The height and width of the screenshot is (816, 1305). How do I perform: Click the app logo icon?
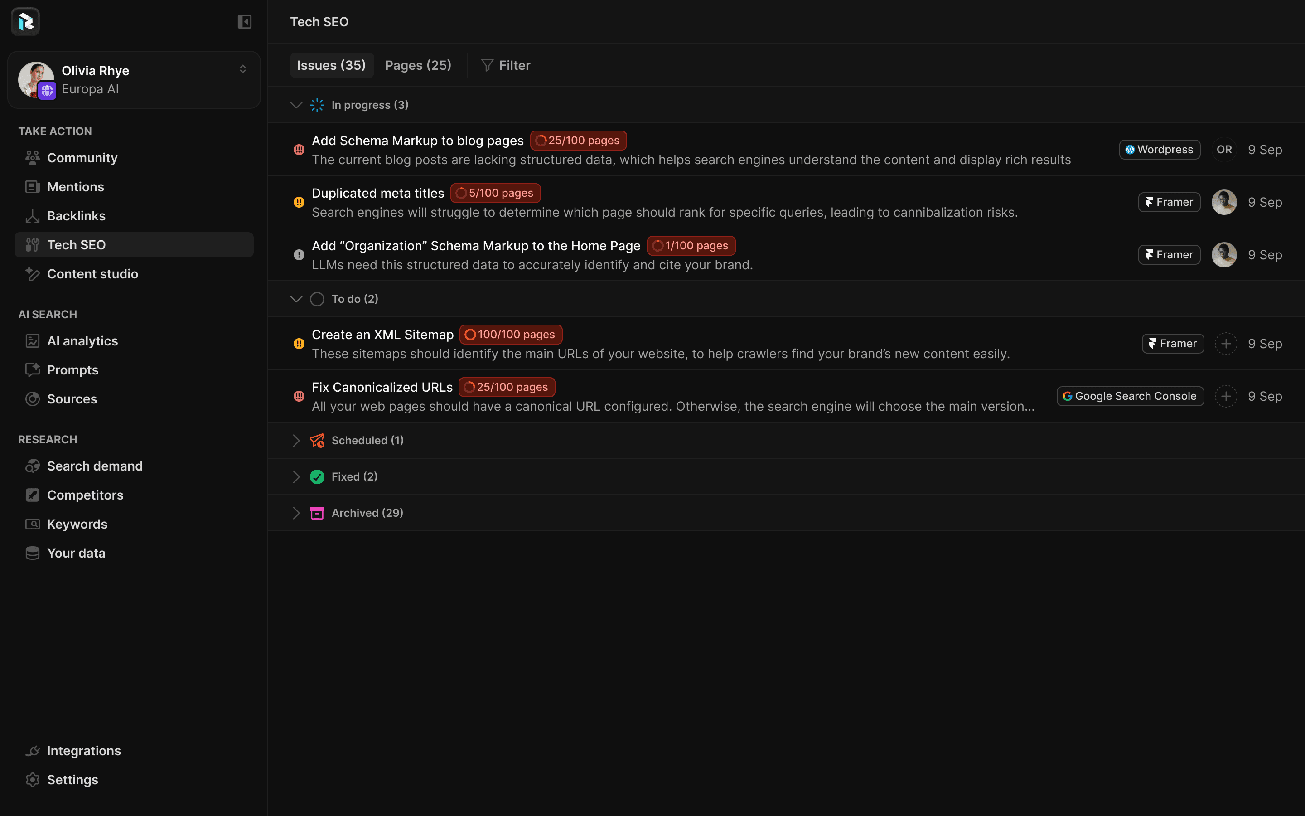[25, 22]
